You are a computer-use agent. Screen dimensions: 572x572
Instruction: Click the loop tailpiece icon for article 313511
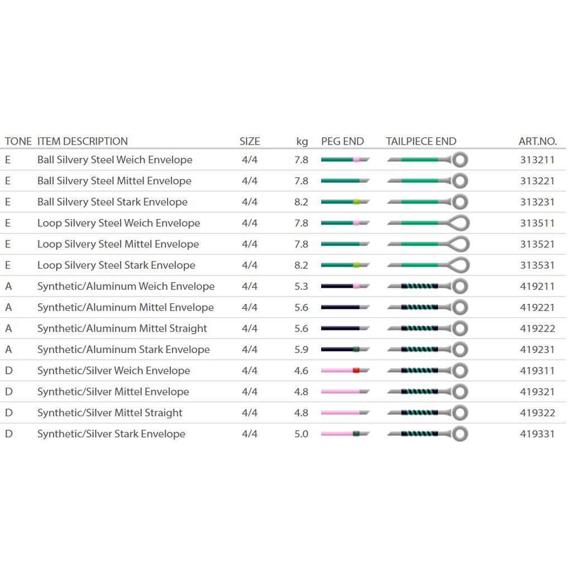(427, 223)
